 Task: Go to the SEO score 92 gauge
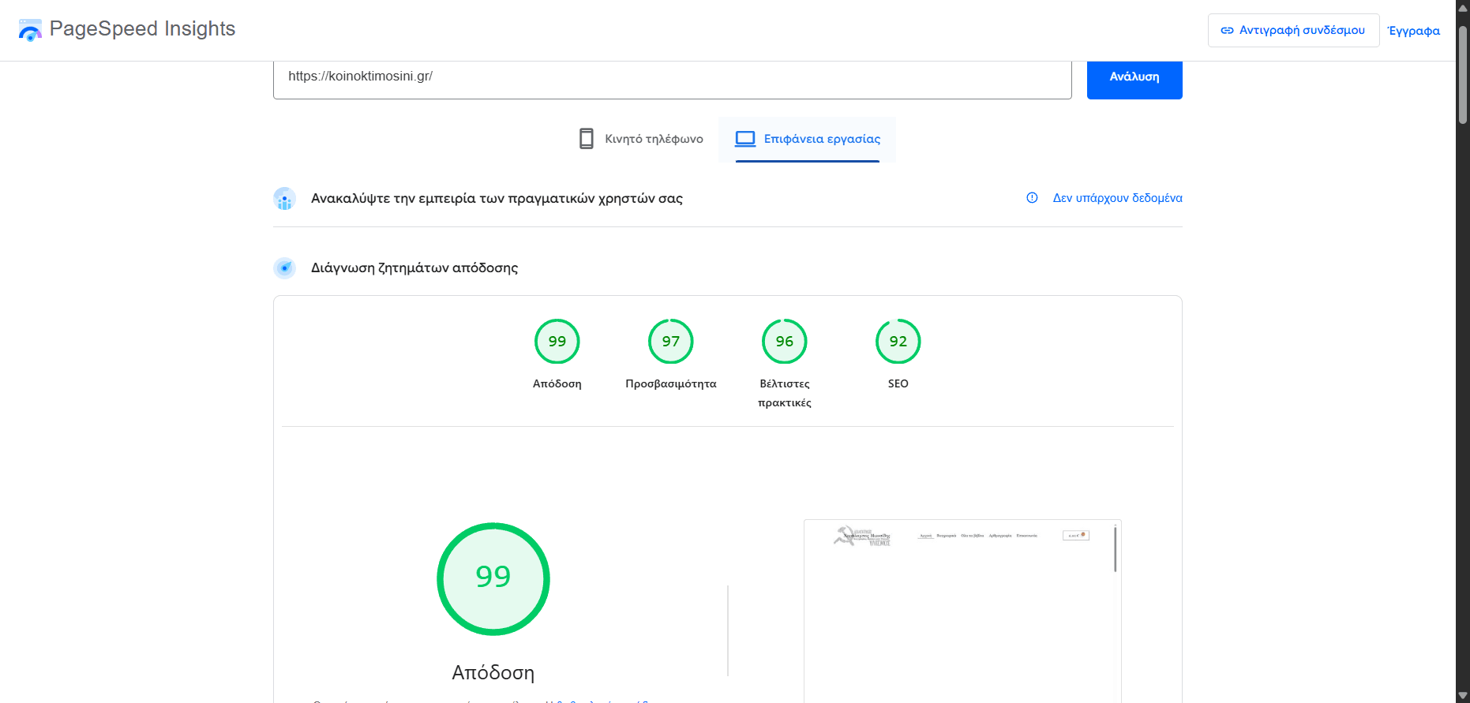click(898, 342)
